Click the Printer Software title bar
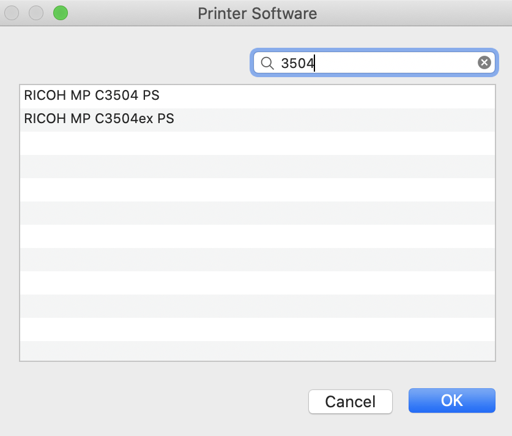 (x=256, y=13)
